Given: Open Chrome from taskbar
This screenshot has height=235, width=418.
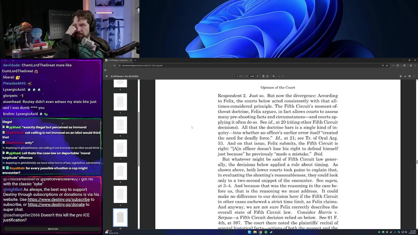Looking at the screenshot, I should coord(260,232).
